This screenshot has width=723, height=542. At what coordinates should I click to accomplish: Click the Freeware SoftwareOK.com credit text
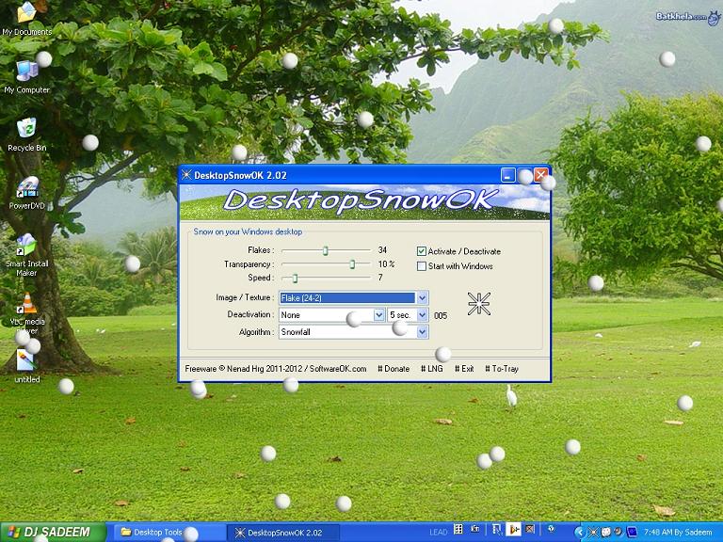276,369
